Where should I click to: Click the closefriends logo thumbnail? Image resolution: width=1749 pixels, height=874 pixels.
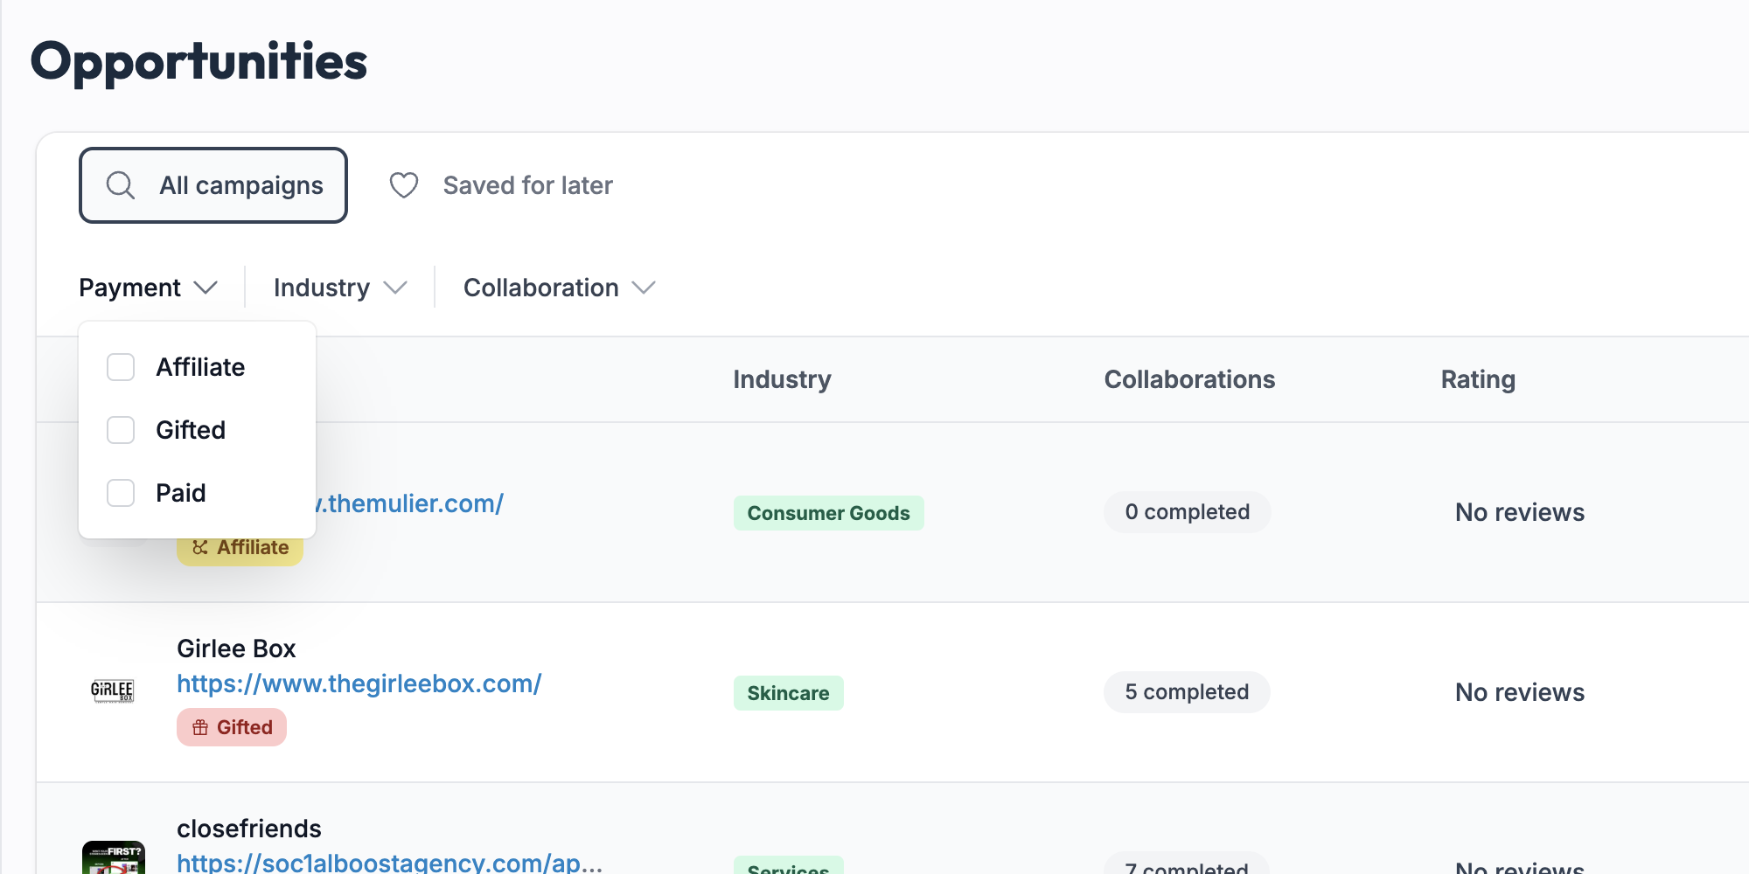click(x=114, y=857)
